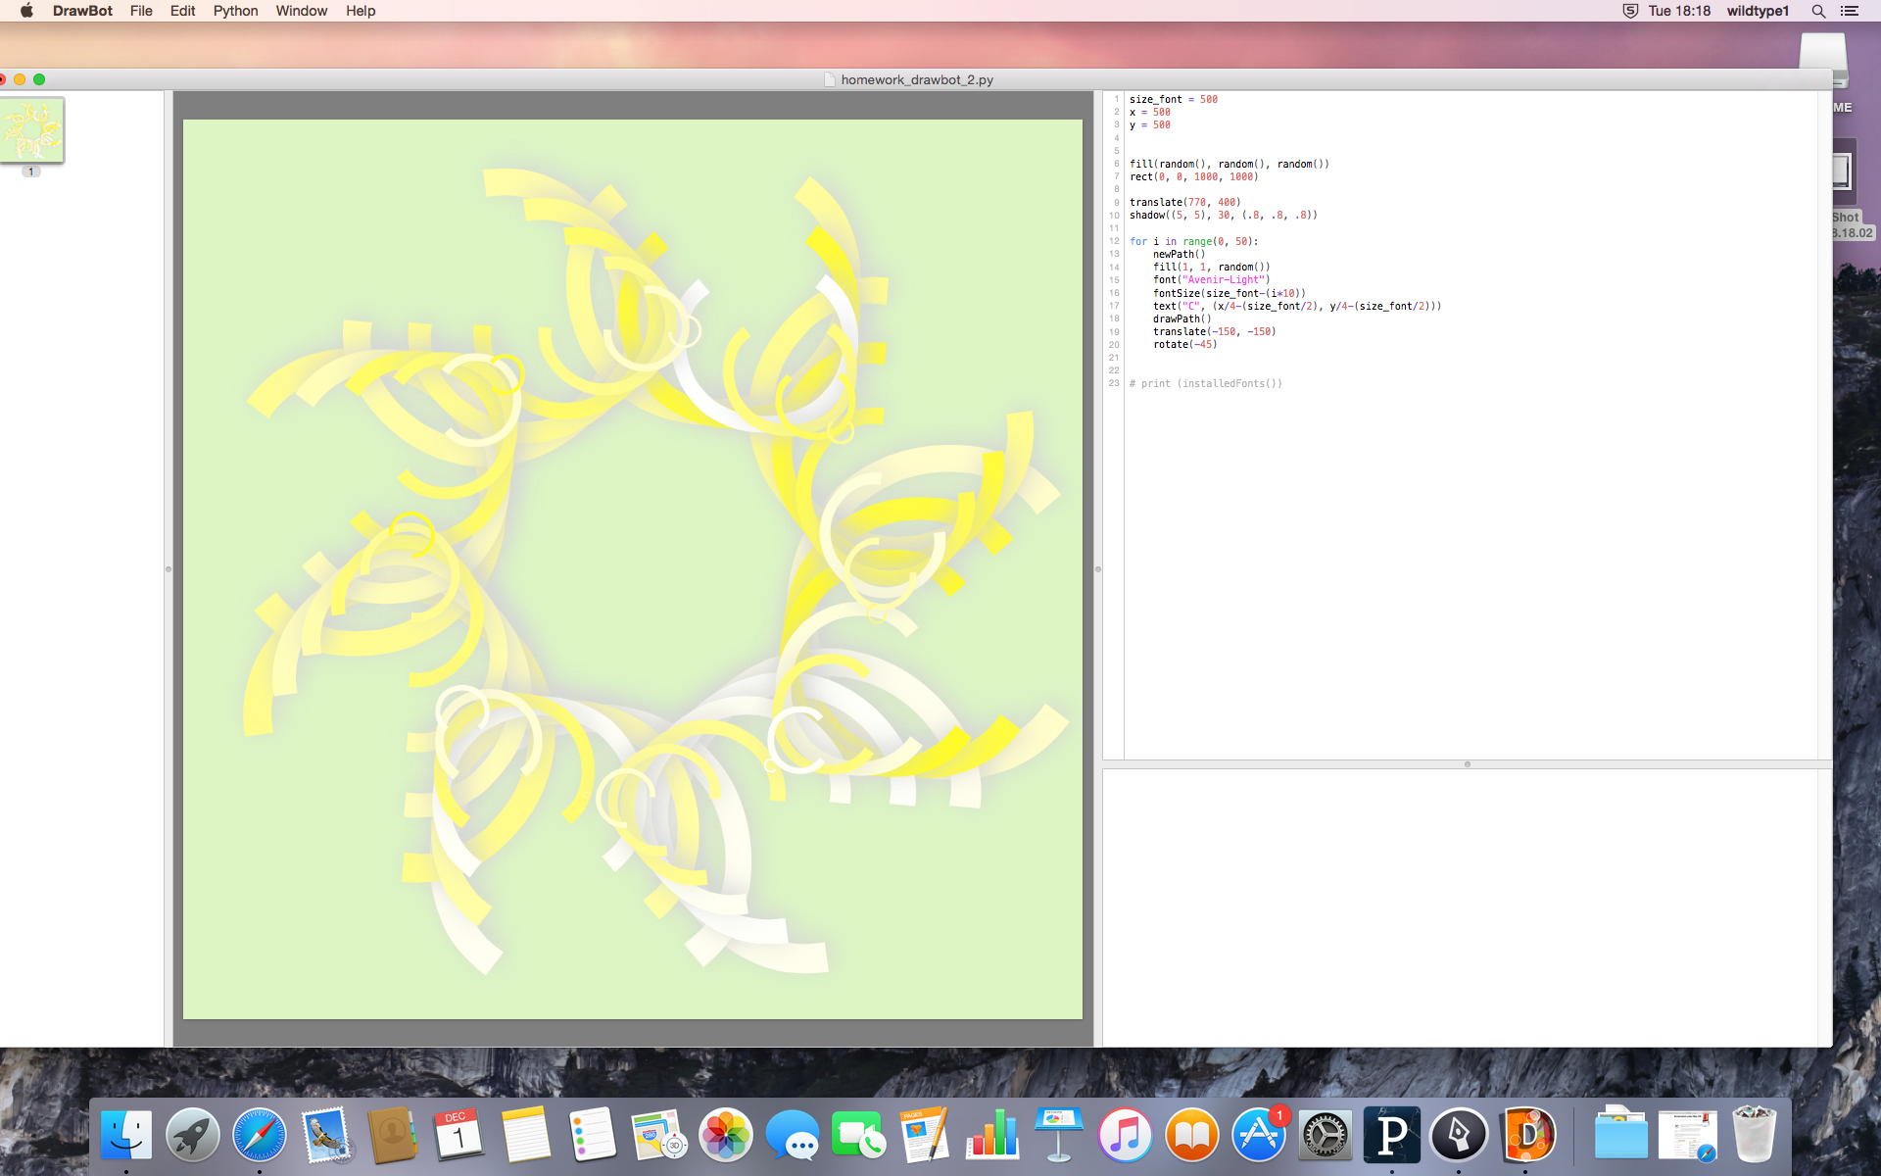Screen dimensions: 1881x1176
Task: Open the App Store icon with badge
Action: pyautogui.click(x=1258, y=1136)
